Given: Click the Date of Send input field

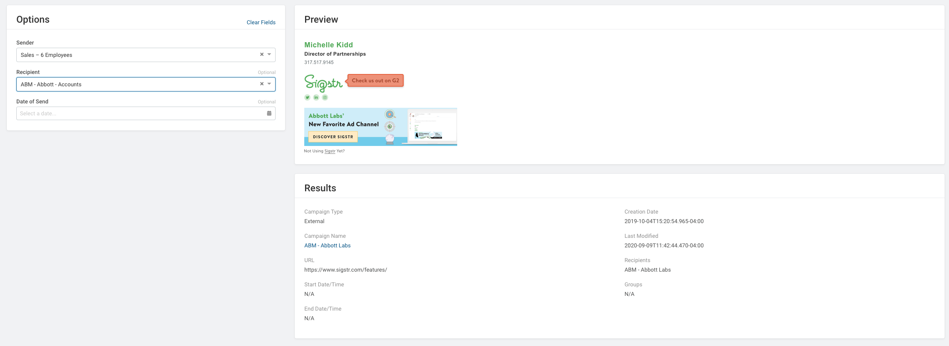Looking at the screenshot, I should (x=146, y=113).
